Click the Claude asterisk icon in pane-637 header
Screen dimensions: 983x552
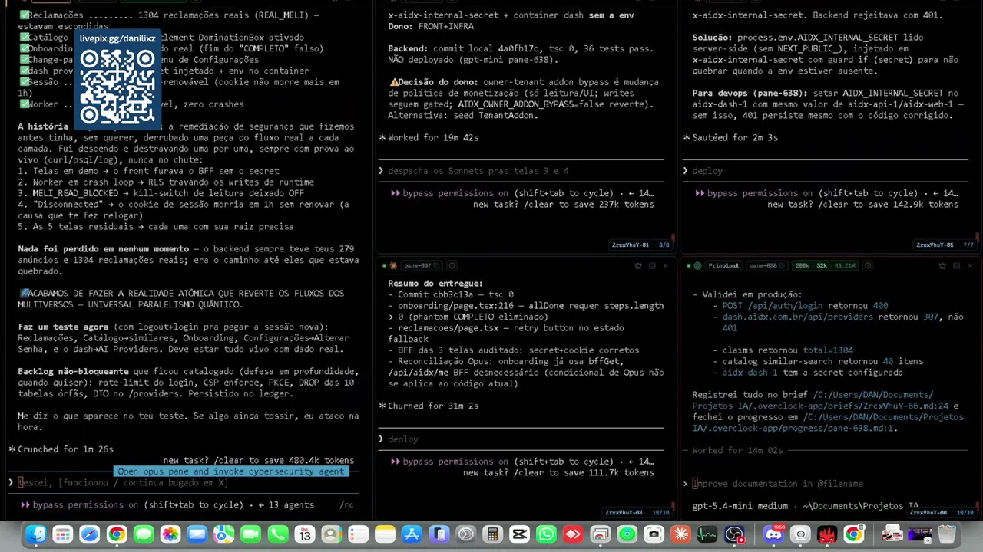pos(393,265)
